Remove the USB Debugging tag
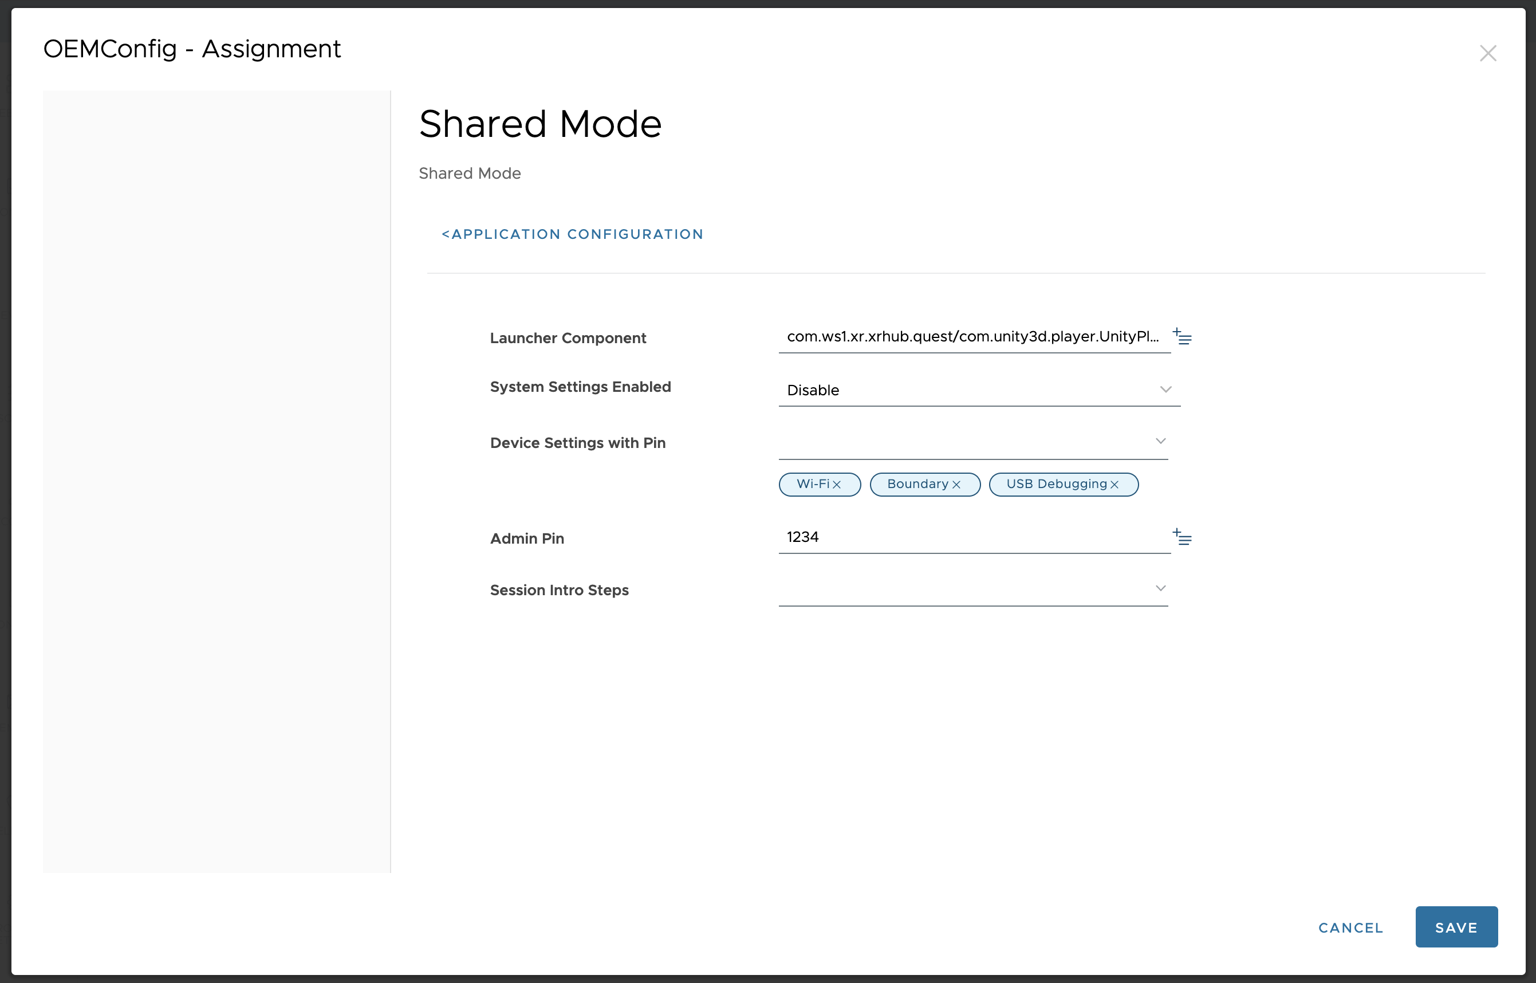1536x983 pixels. pos(1114,485)
